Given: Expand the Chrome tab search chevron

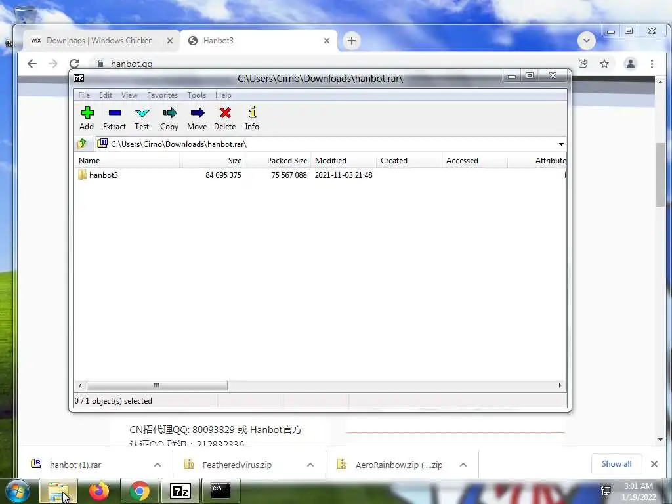Looking at the screenshot, I should point(586,41).
